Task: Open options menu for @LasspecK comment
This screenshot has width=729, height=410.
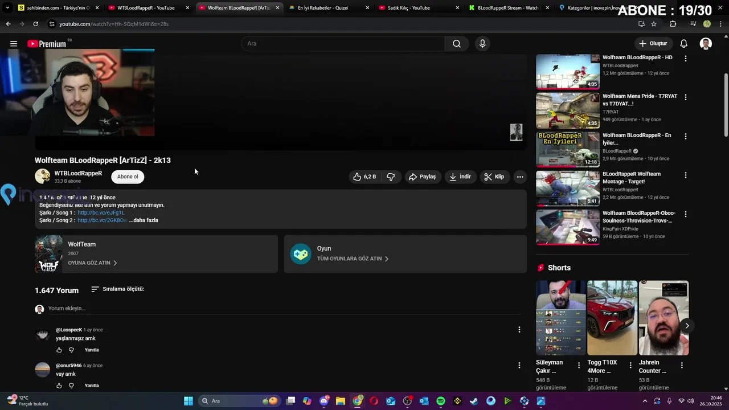Action: tap(519, 330)
